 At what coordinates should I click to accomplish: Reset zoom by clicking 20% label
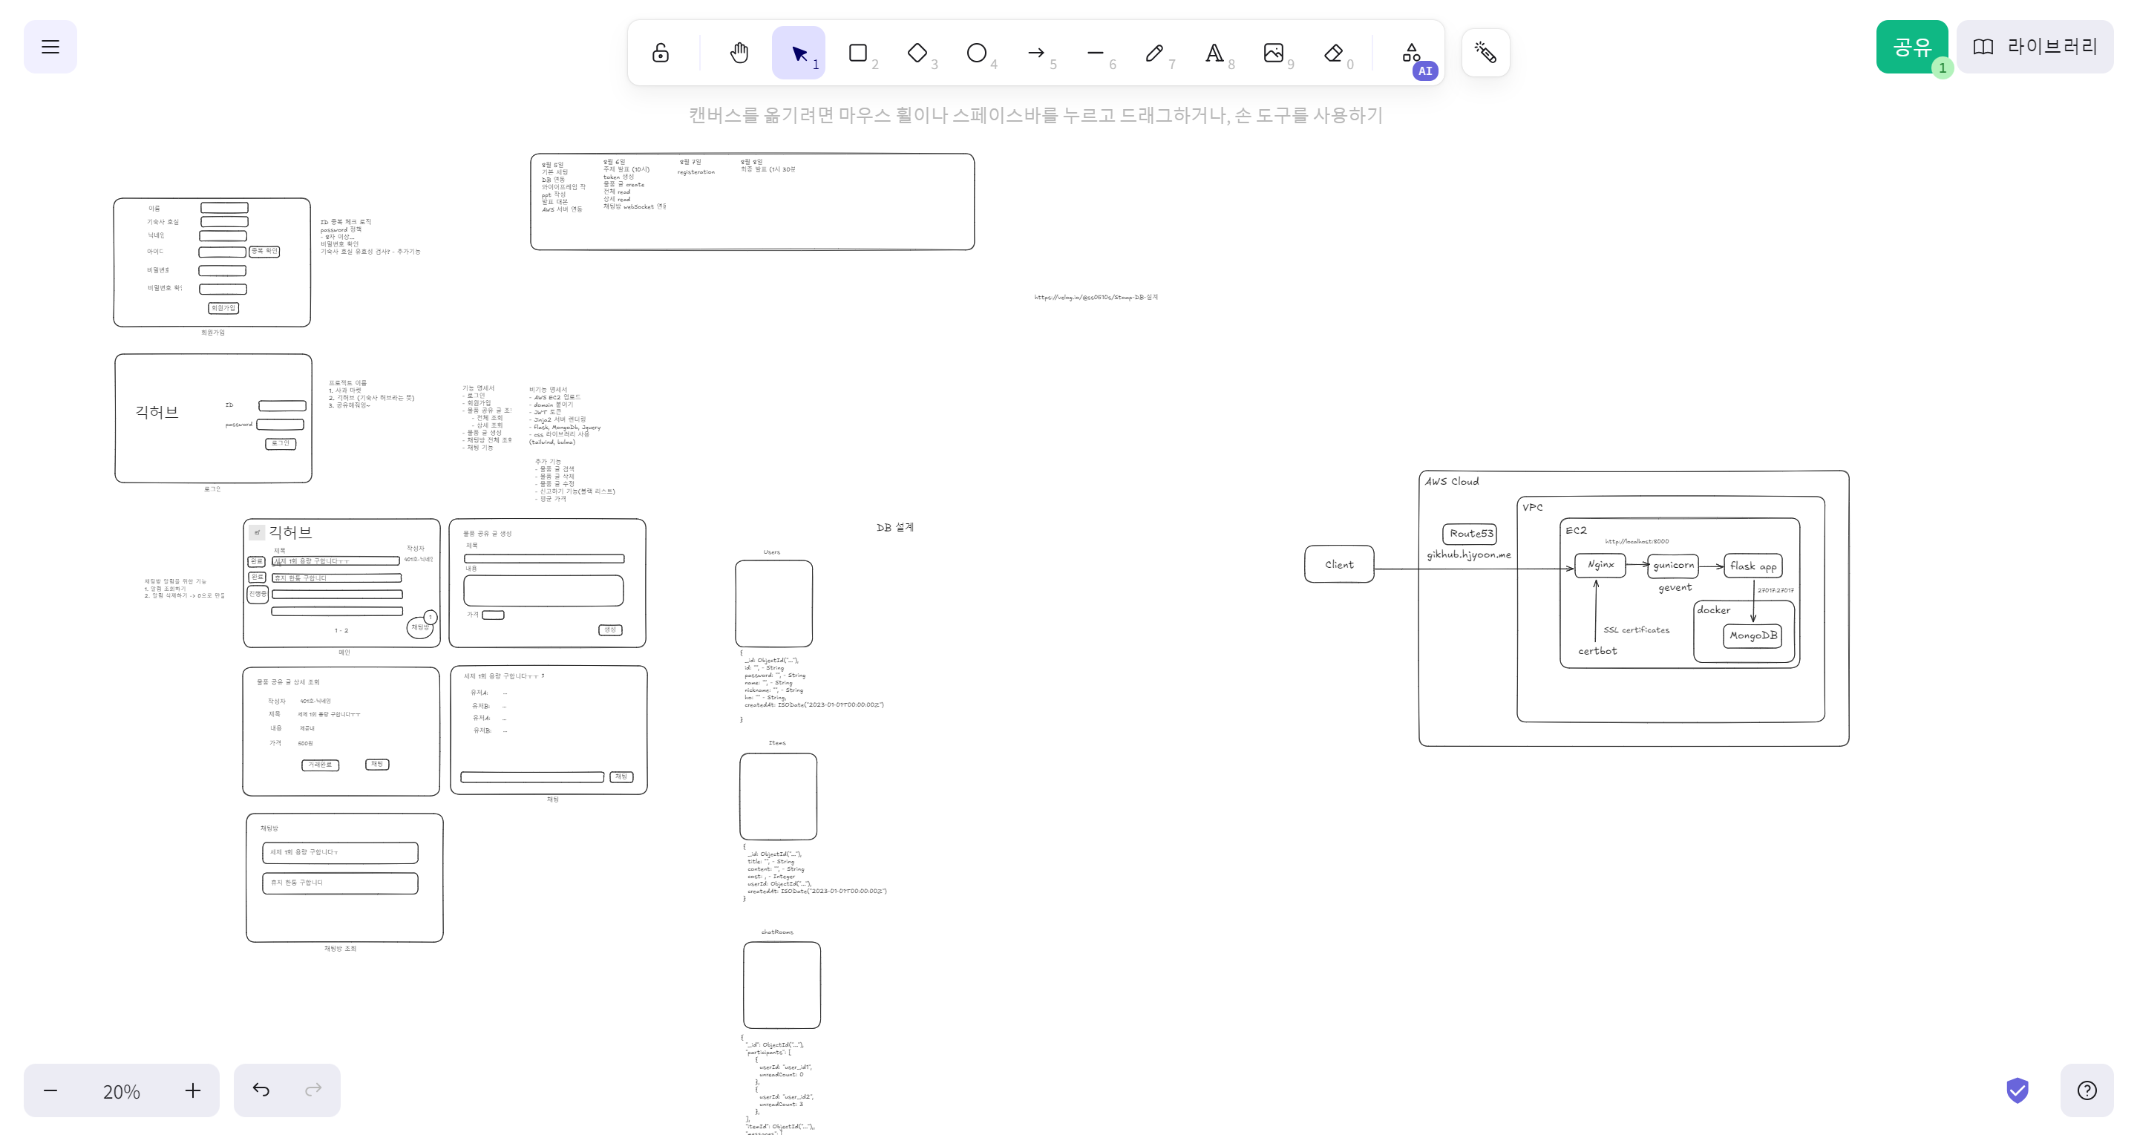coord(121,1091)
